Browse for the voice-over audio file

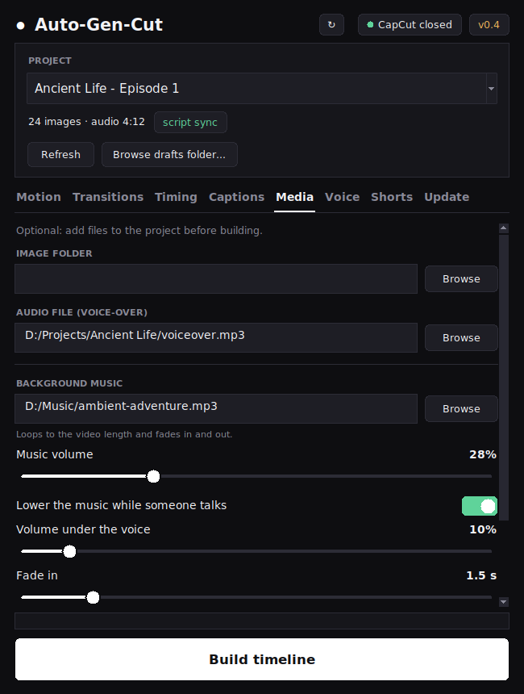[x=461, y=337]
